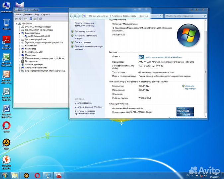
Task: Click back arrow in Device Manager toolbar
Action: pyautogui.click(x=16, y=19)
